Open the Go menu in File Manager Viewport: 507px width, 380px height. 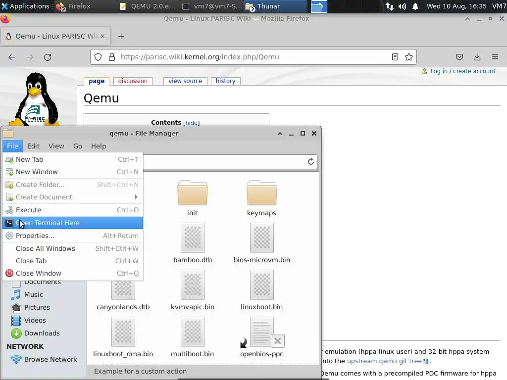(x=78, y=146)
